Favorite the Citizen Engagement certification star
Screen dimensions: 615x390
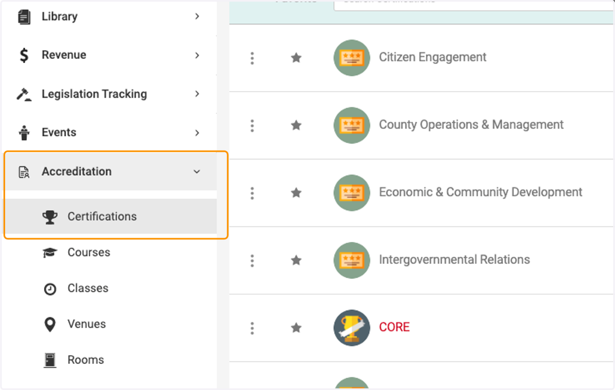tap(296, 58)
